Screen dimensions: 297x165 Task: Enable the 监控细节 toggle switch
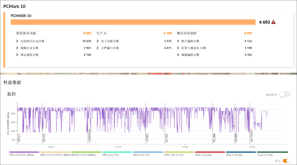[285, 95]
